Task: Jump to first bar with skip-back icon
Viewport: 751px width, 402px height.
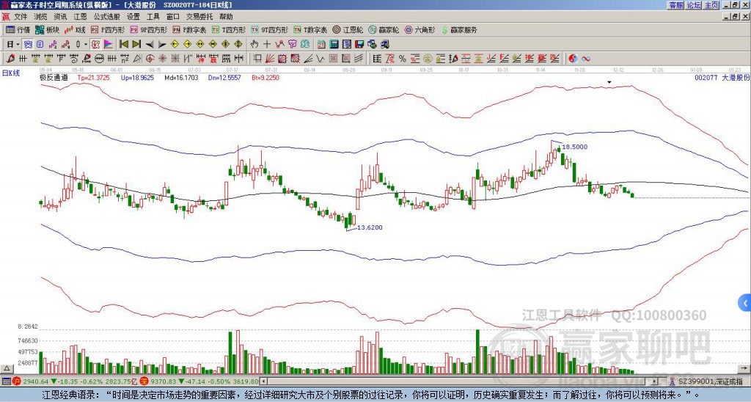Action: point(123,44)
